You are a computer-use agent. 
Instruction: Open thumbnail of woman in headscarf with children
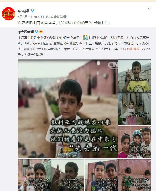tap(134, 142)
